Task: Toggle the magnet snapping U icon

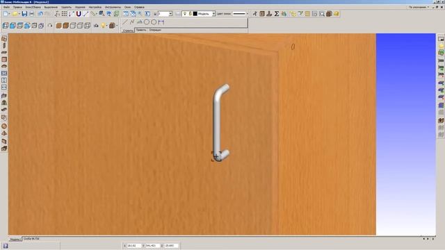Action: pos(79,14)
